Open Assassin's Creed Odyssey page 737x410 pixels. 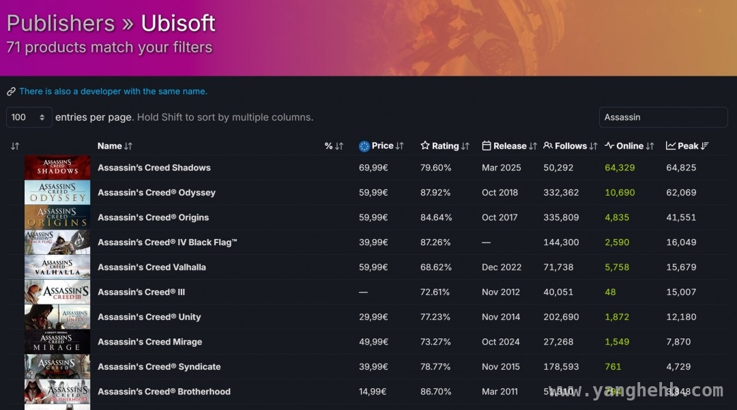tap(156, 192)
